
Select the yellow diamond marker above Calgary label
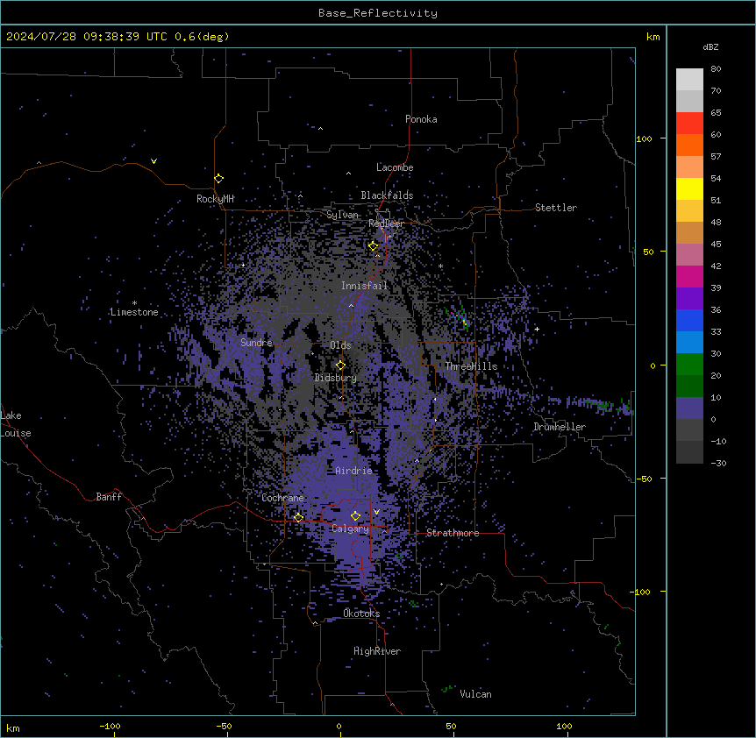tap(355, 516)
